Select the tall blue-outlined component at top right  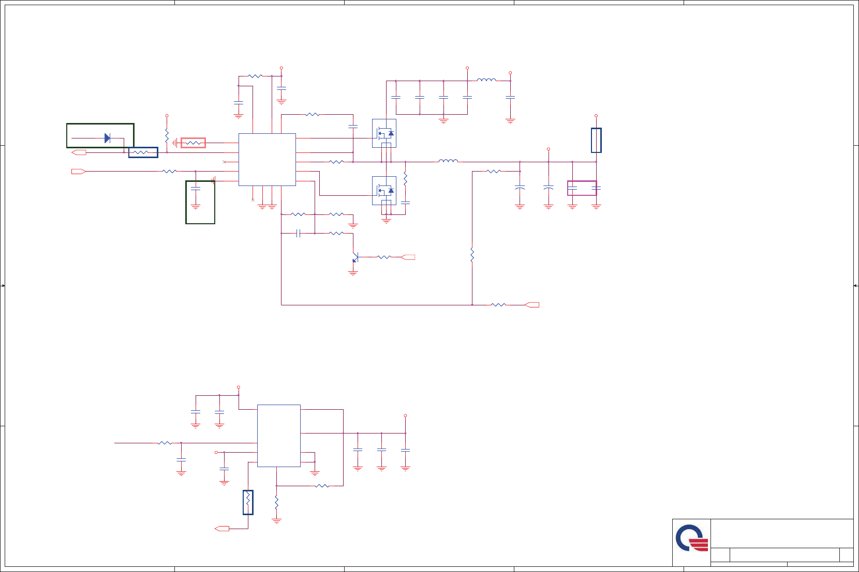tap(596, 140)
